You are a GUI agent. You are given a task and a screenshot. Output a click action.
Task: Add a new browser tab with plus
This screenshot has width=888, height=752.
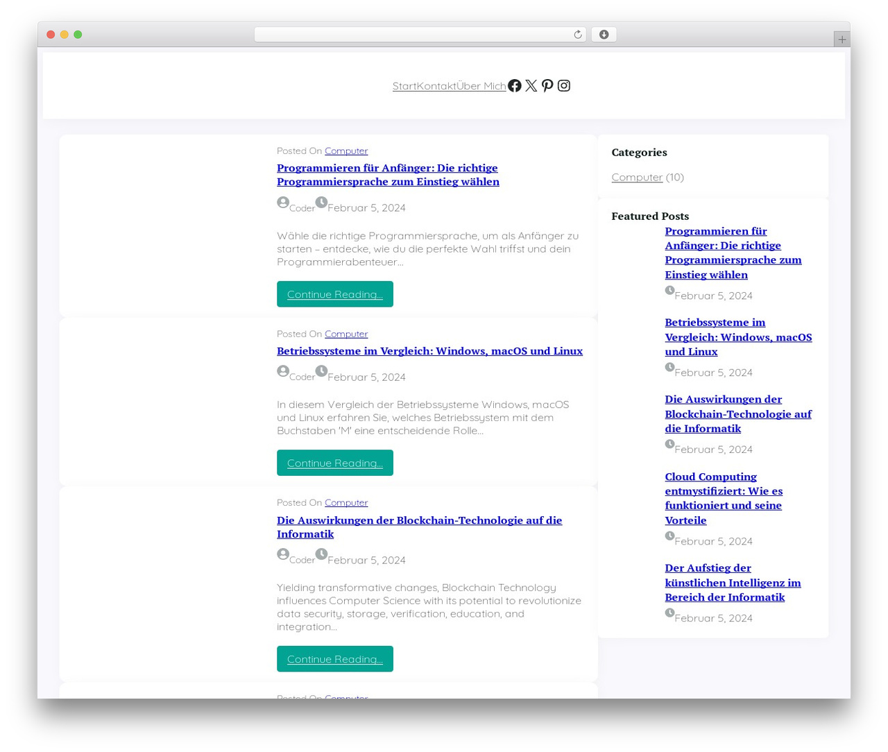[842, 40]
